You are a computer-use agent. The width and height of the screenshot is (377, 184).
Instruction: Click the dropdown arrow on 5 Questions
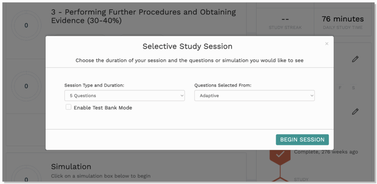182,95
